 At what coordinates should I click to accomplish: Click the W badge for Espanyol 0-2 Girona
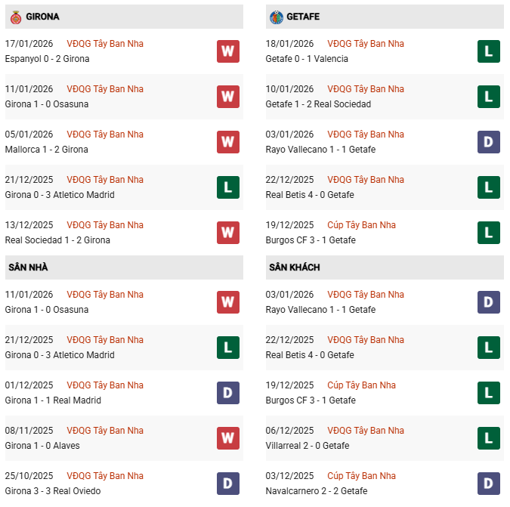pyautogui.click(x=227, y=51)
